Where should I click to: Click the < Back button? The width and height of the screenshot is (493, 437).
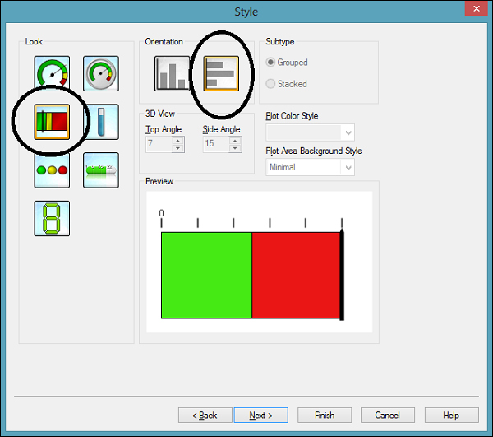point(205,416)
